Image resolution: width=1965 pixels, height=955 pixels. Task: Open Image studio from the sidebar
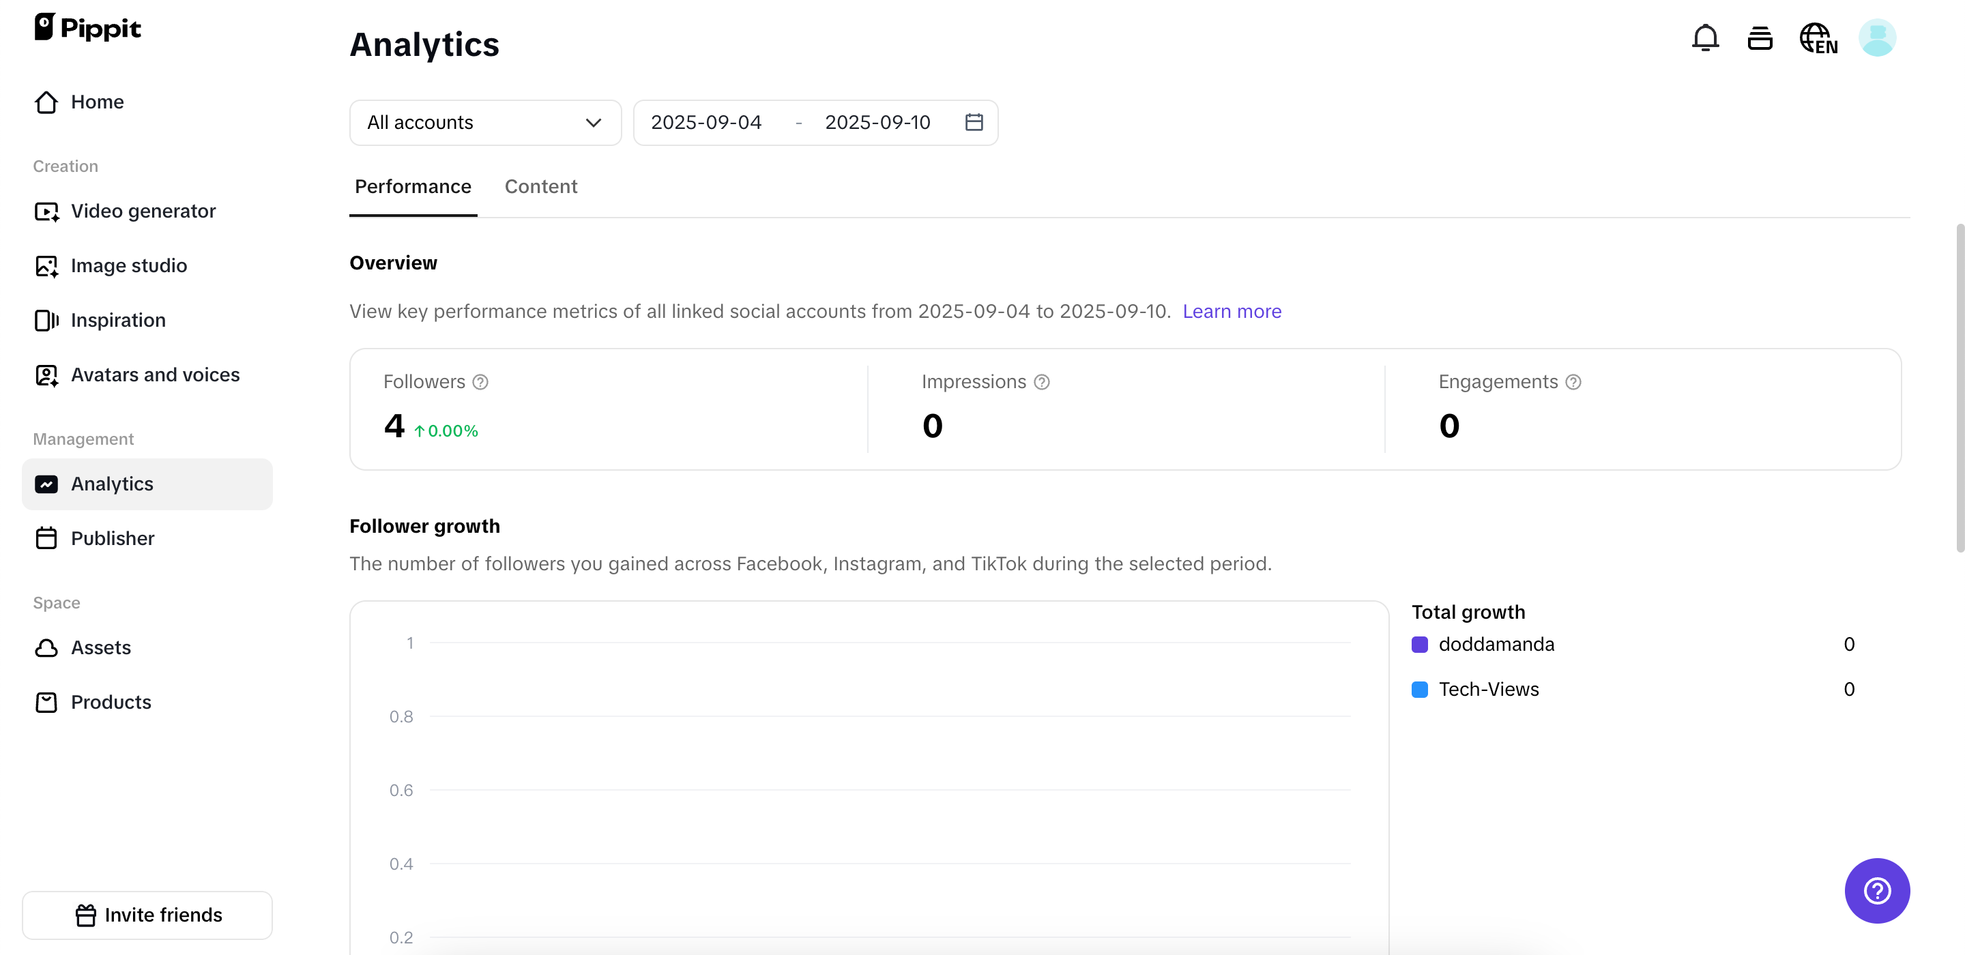(129, 265)
